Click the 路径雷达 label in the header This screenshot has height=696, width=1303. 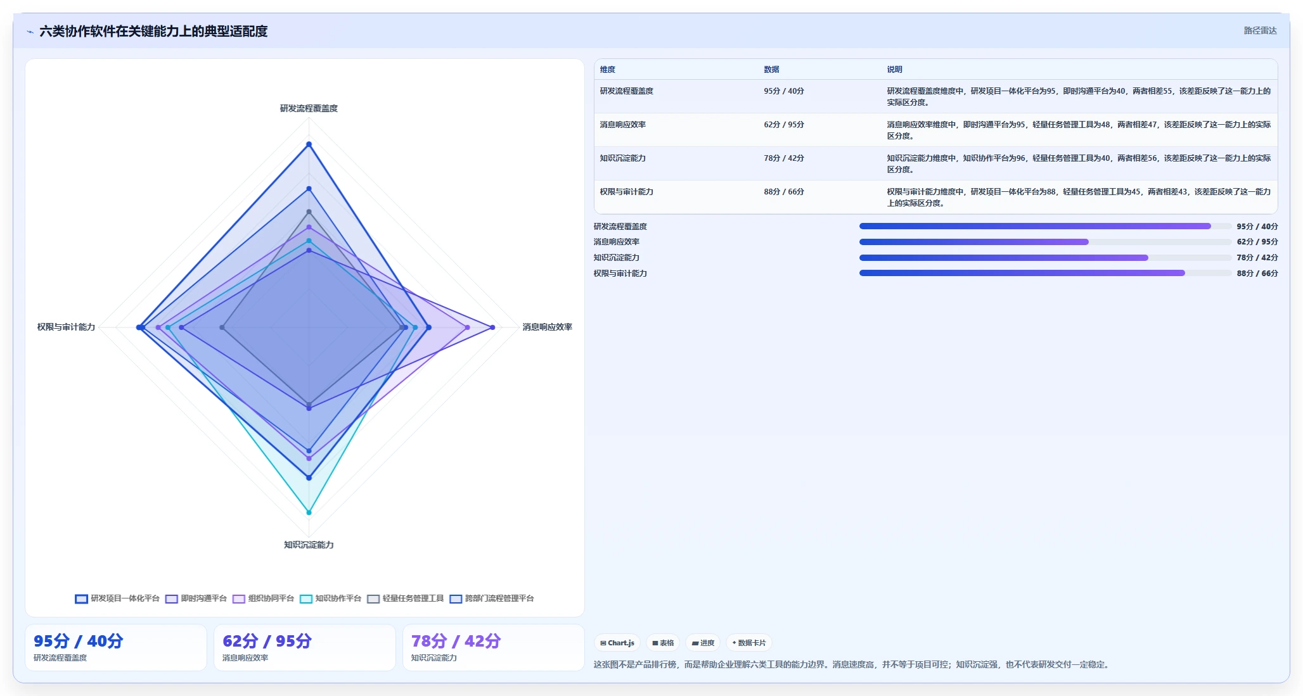[x=1260, y=30]
